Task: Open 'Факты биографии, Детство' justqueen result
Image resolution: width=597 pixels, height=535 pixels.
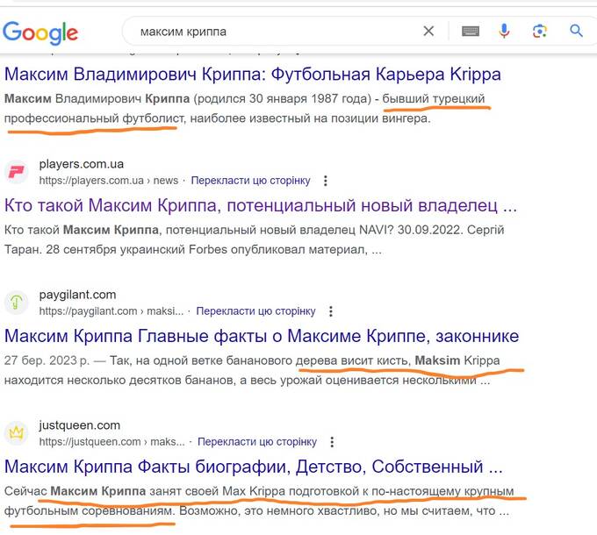Action: tap(253, 466)
